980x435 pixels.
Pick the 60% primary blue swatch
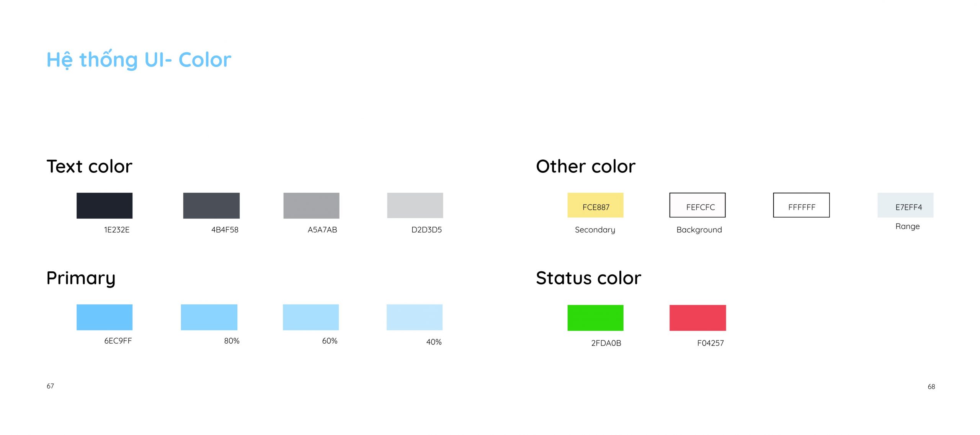[311, 317]
